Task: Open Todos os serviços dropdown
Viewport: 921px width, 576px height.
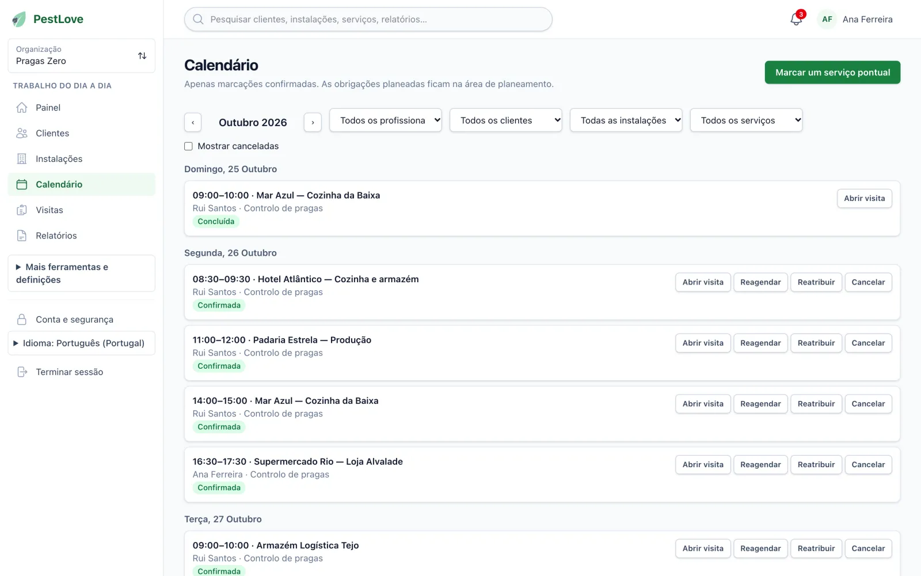Action: tap(747, 120)
